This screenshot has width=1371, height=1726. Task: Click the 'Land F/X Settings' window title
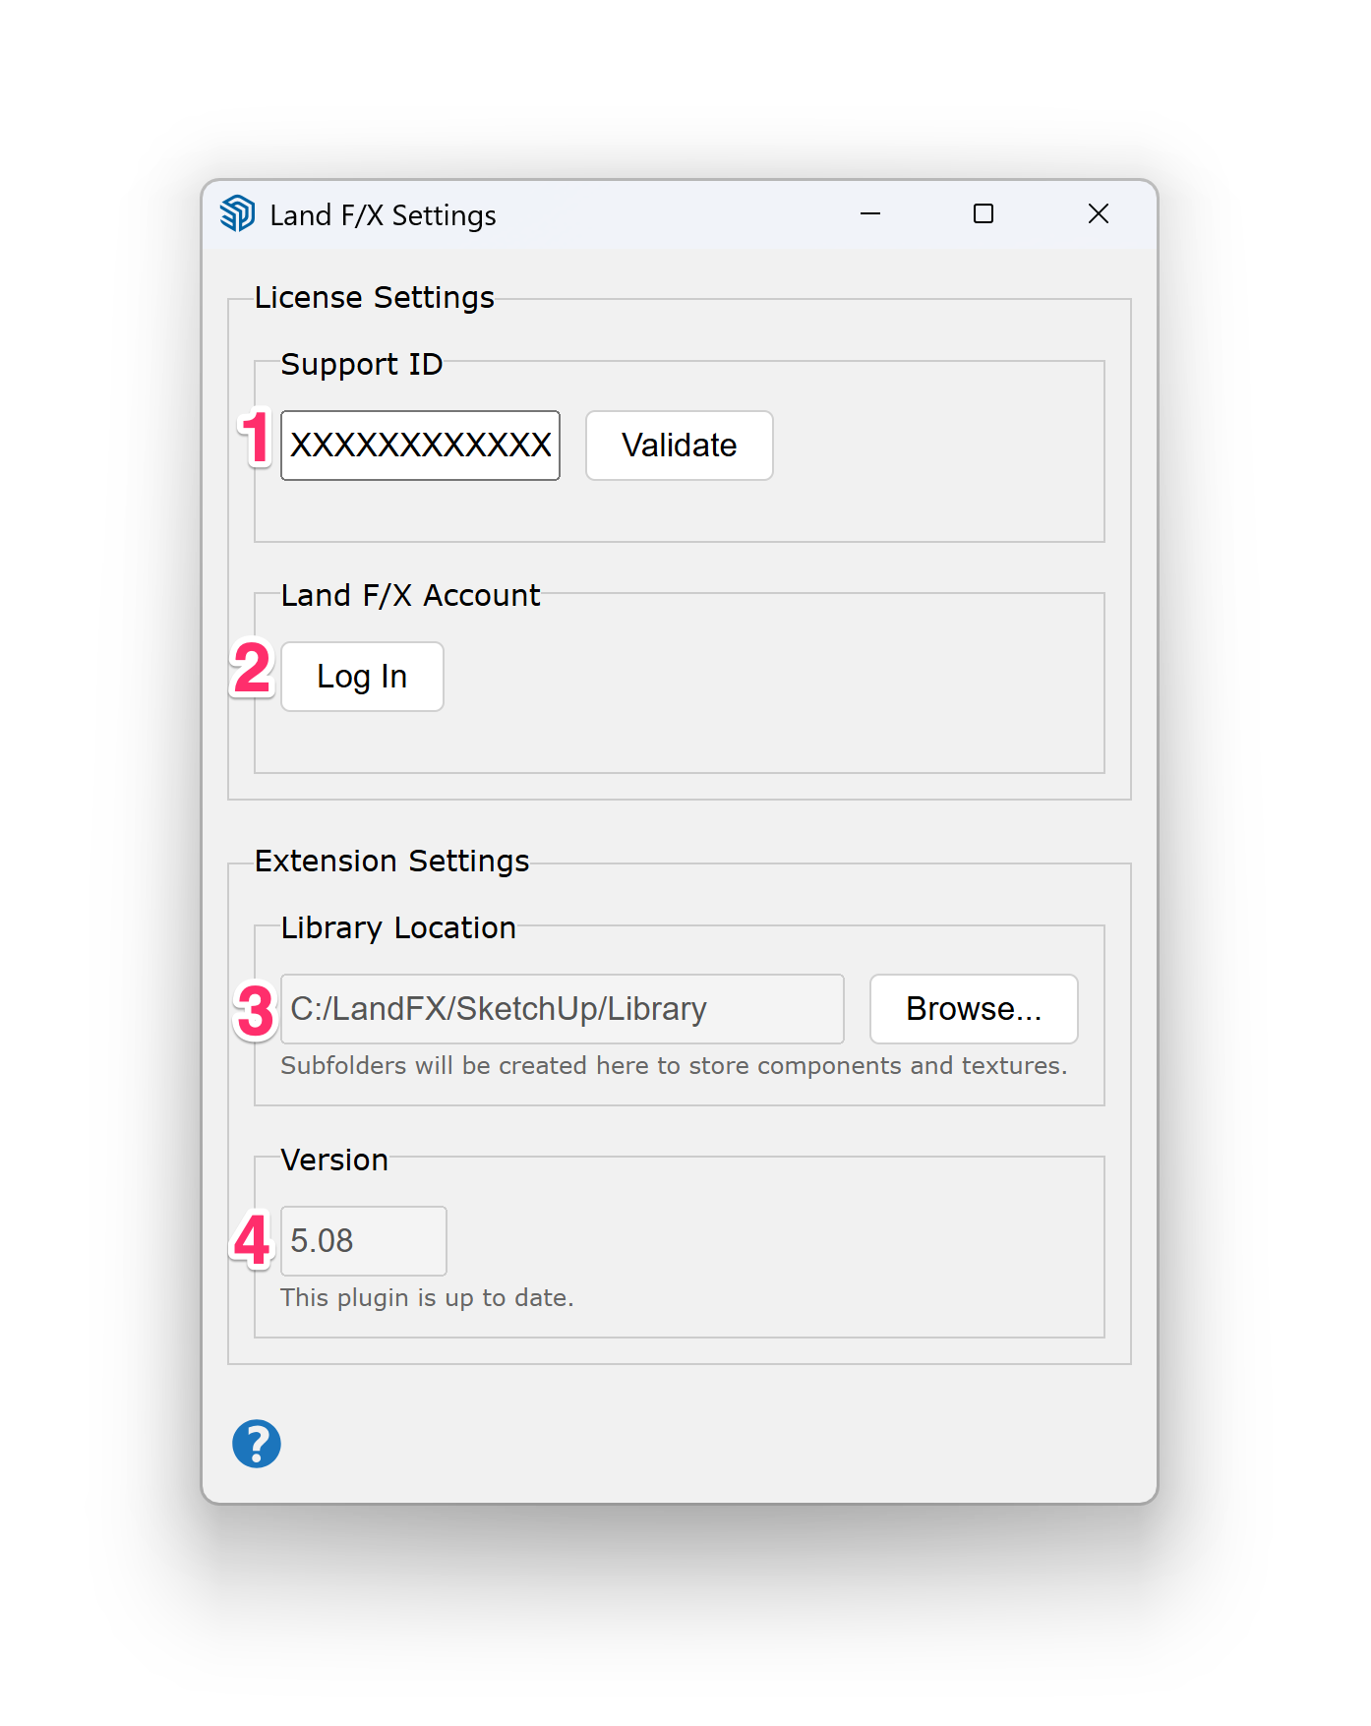point(383,215)
